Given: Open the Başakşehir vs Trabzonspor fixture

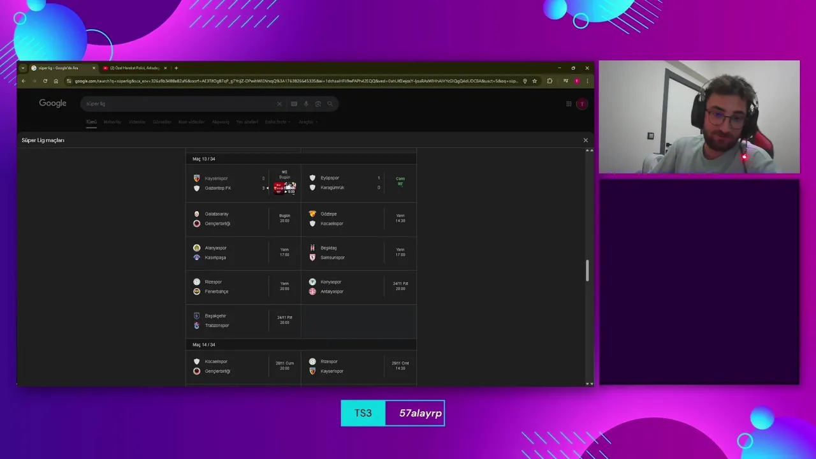Looking at the screenshot, I should pos(244,321).
